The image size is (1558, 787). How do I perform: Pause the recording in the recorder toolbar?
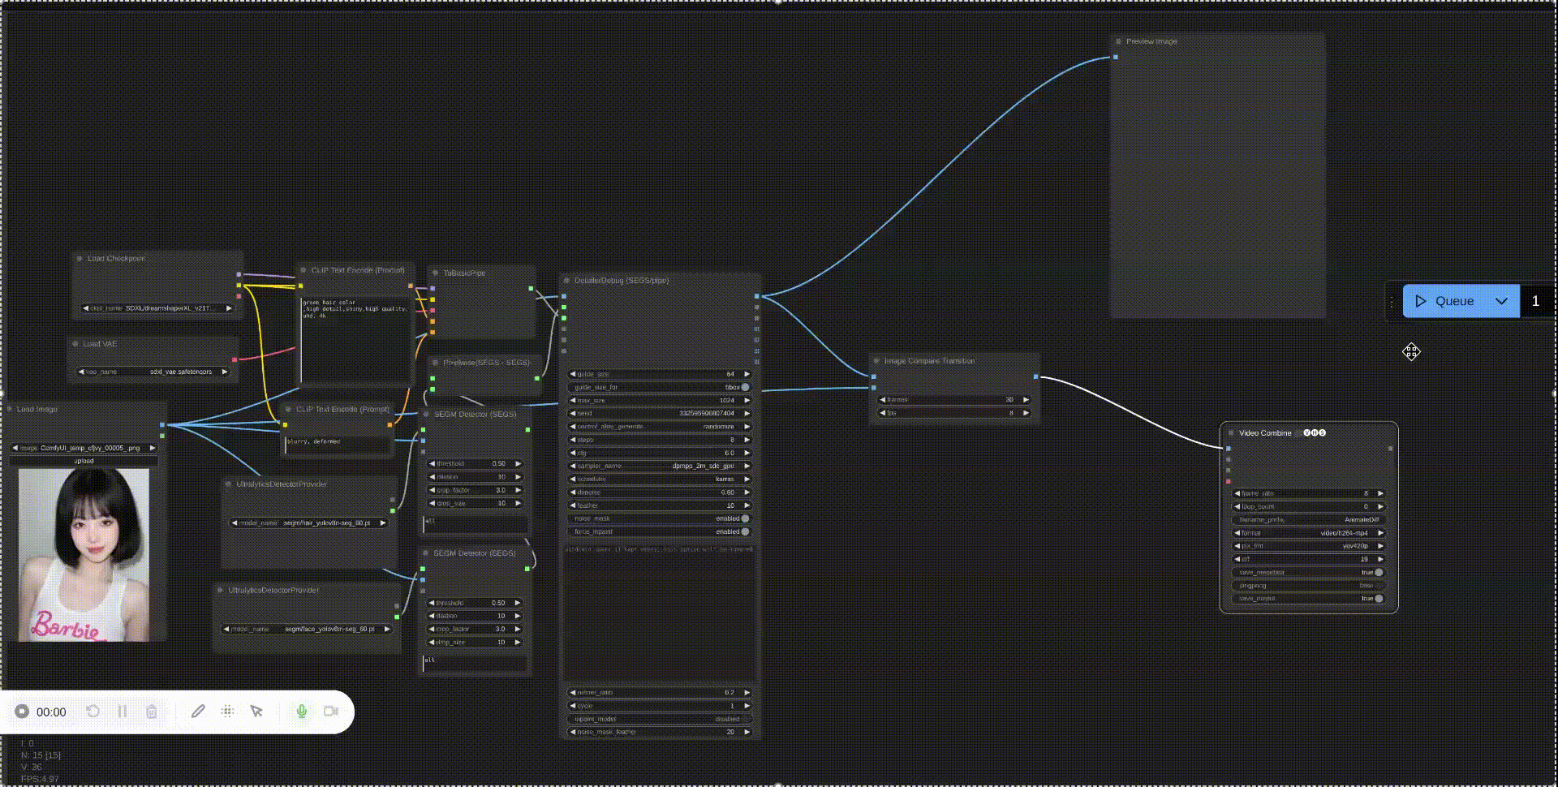point(123,712)
